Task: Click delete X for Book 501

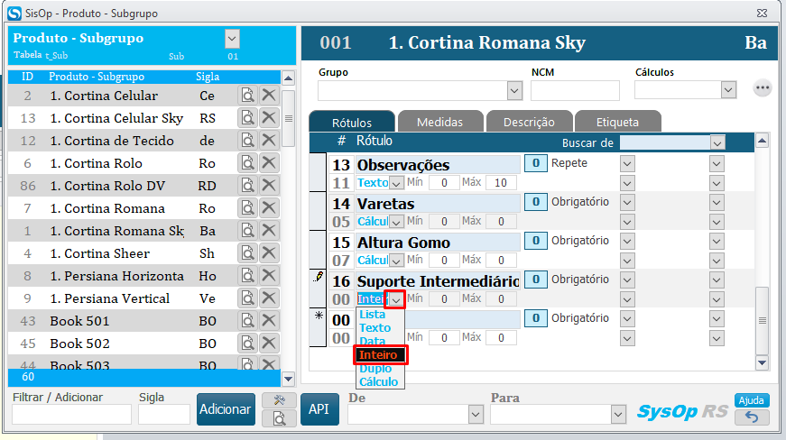Action: click(269, 321)
